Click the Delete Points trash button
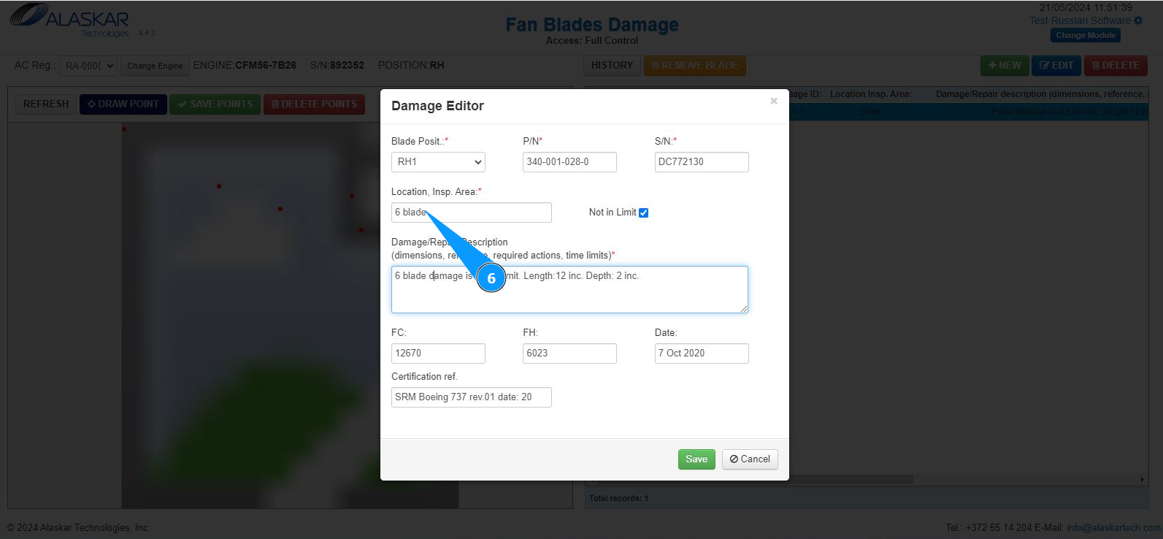 314,104
